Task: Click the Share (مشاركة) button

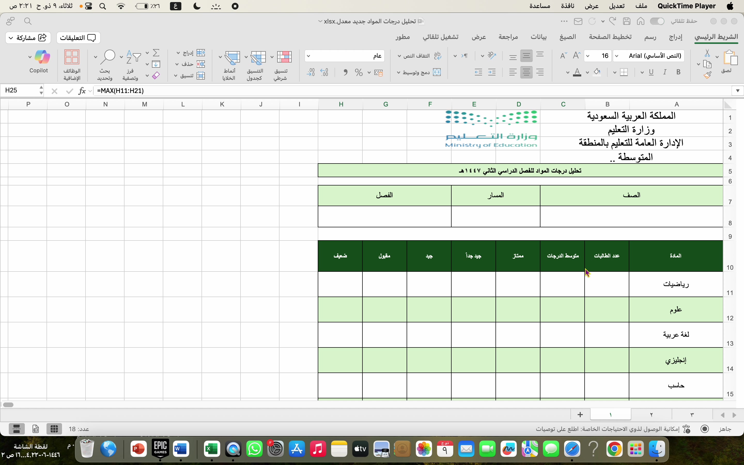Action: tap(28, 37)
